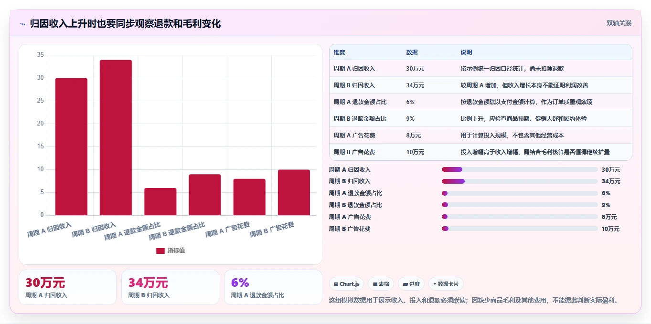The height and width of the screenshot is (324, 651).
Task: Click the 34万元 value beside the progress bar
Action: tap(611, 181)
